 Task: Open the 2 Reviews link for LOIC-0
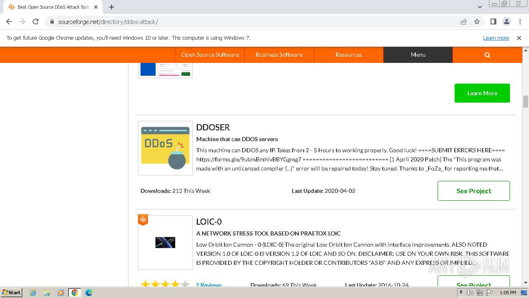209,285
